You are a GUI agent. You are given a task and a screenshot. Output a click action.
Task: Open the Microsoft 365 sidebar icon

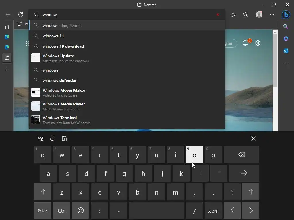(x=286, y=39)
